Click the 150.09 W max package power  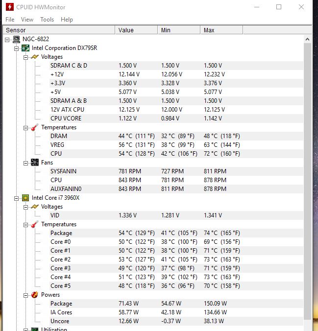pyautogui.click(x=215, y=304)
